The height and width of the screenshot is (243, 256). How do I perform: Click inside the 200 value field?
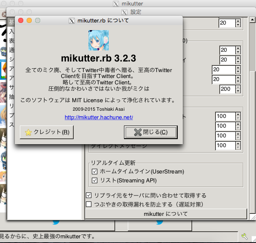tap(228, 89)
